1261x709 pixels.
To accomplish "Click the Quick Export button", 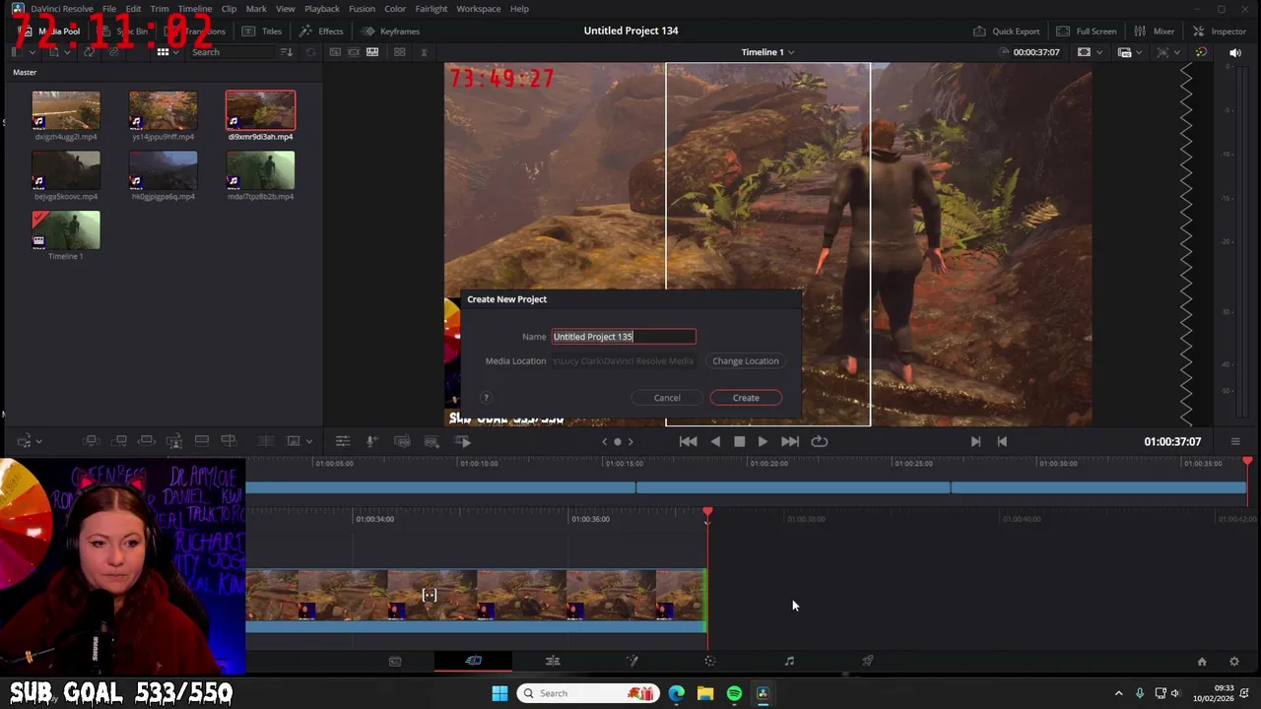I will pos(1006,31).
